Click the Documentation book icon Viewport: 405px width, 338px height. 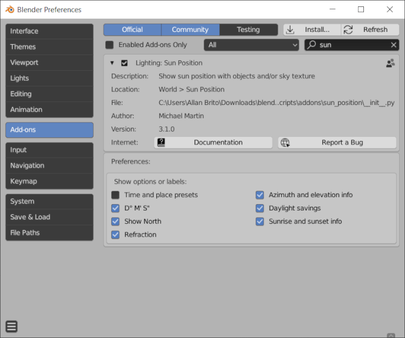point(161,143)
